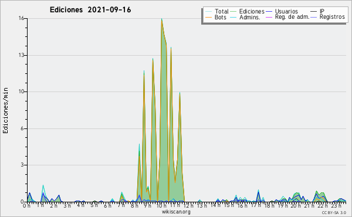Click the orange Bots legend line
Screen dimensions: 352x217
[208, 17]
